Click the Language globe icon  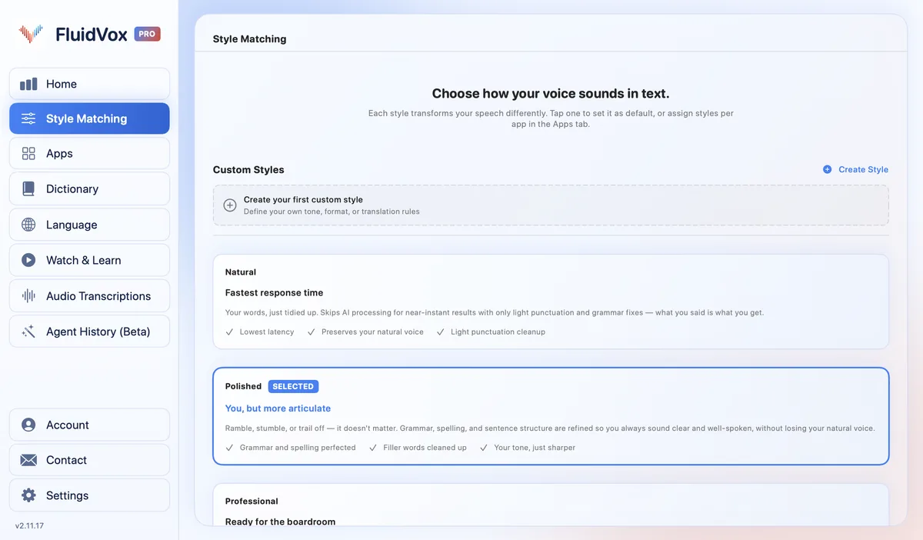click(x=28, y=225)
